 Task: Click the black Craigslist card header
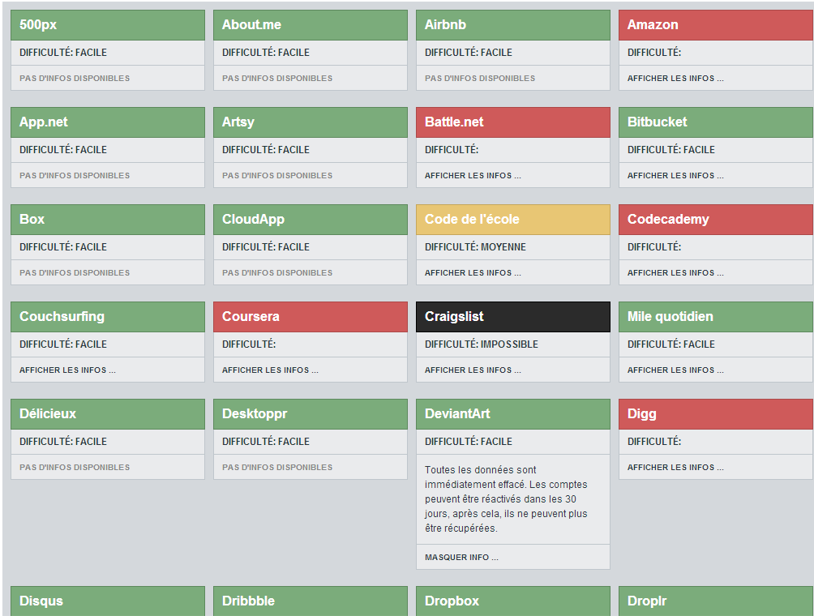(513, 317)
